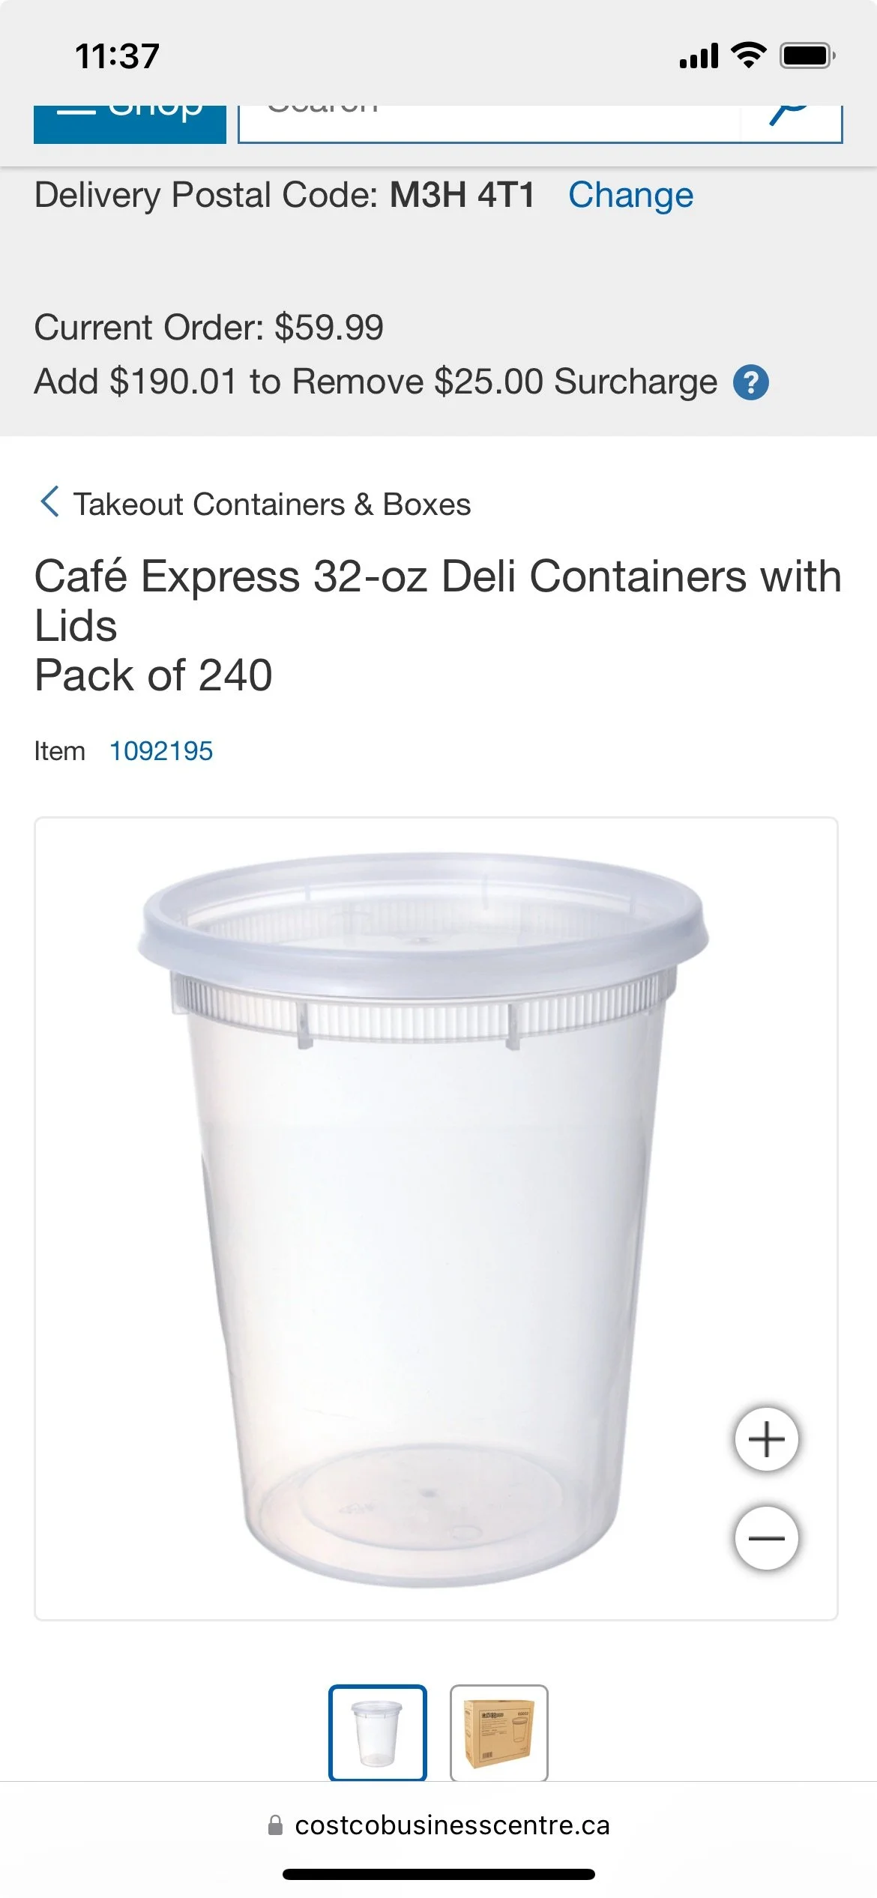Open the Shop menu button
Image resolution: width=877 pixels, height=1898 pixels.
130,123
